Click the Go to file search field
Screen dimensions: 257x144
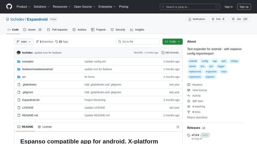coord(138,42)
